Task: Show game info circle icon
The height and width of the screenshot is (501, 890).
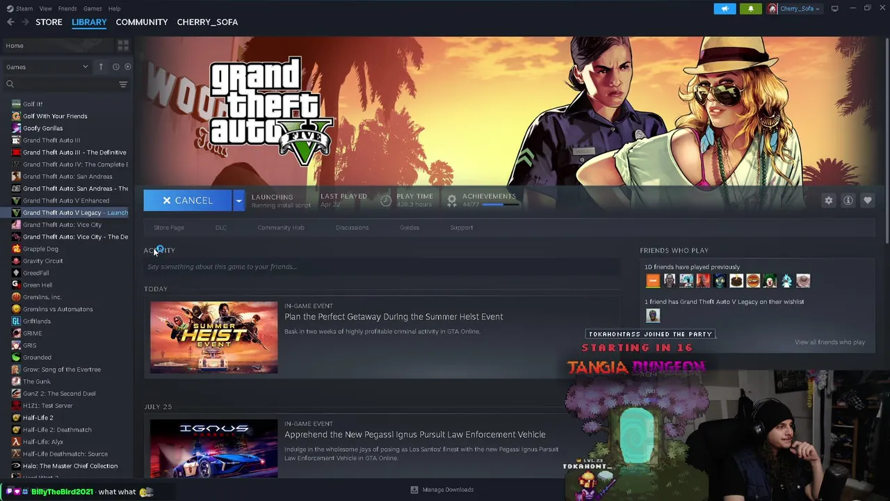Action: tap(848, 200)
